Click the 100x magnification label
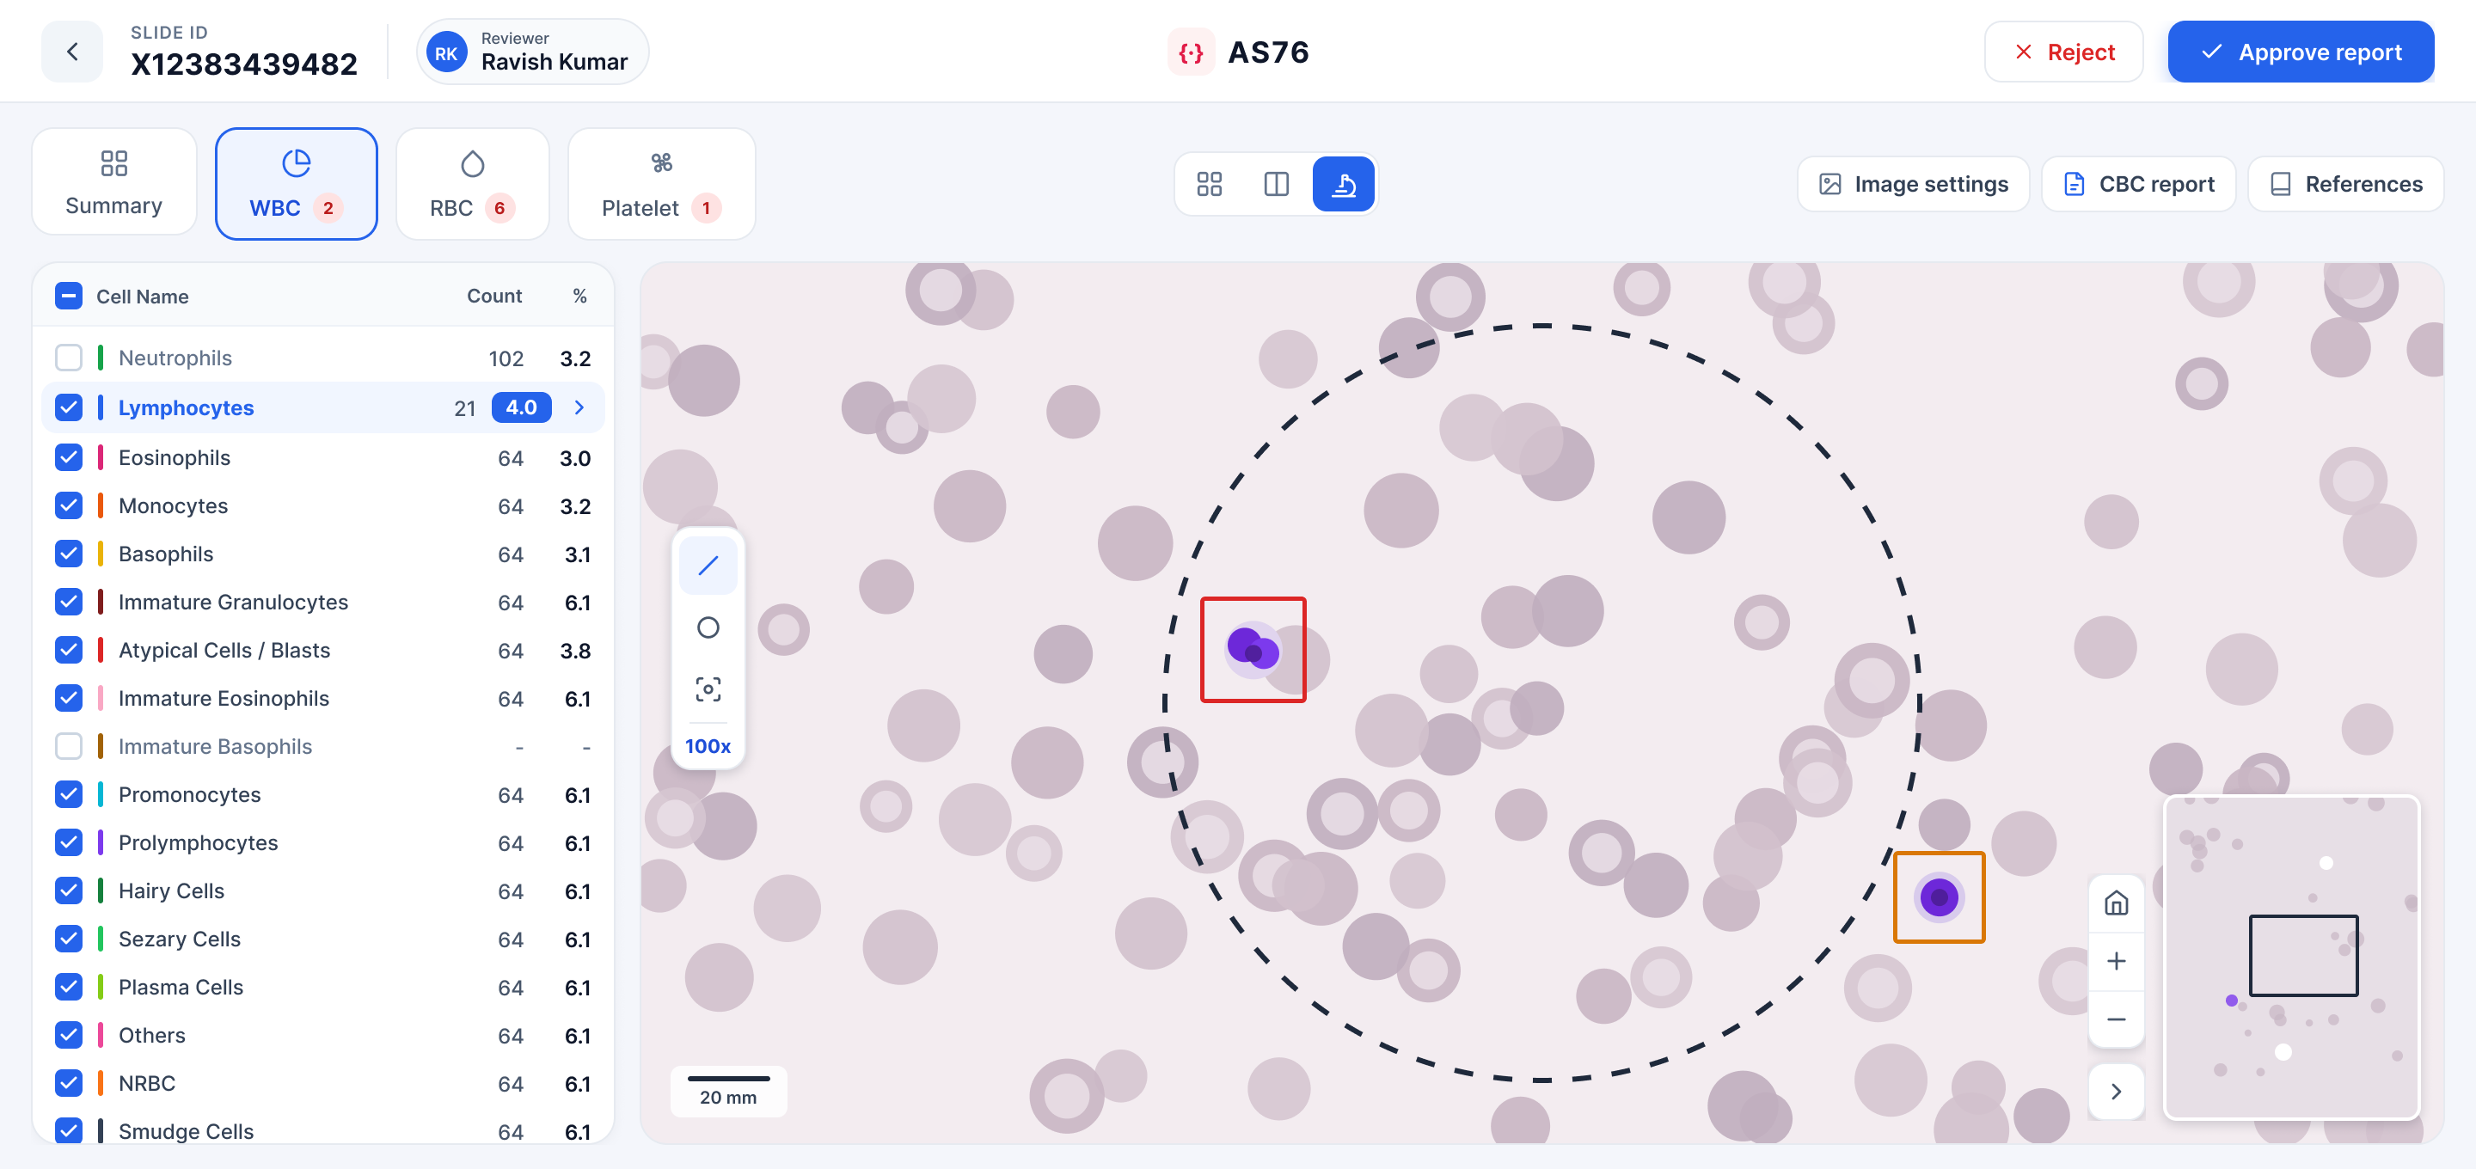 pyautogui.click(x=708, y=746)
